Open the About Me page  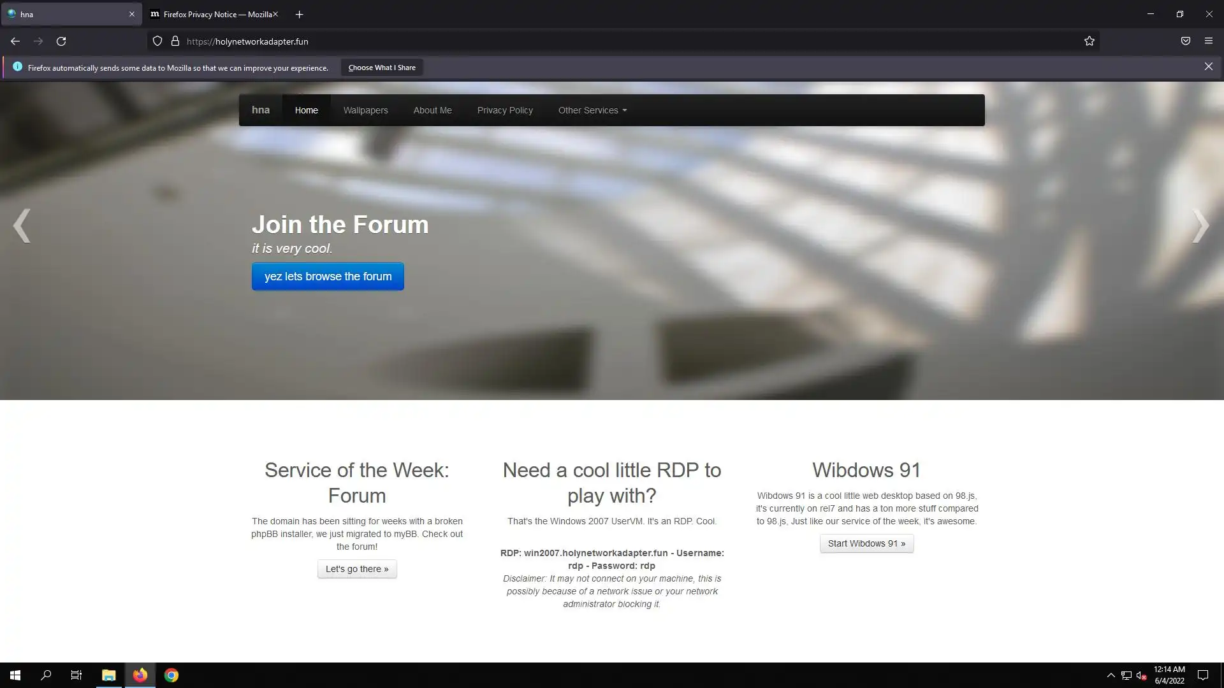point(432,110)
